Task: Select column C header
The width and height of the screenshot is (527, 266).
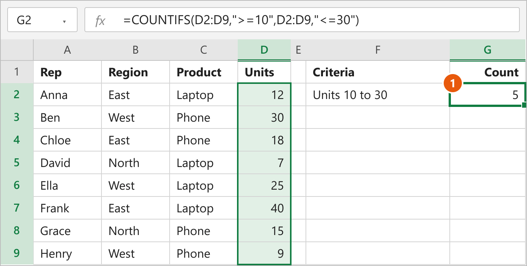Action: point(204,49)
